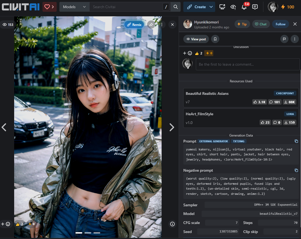Screen dimensions: 301x239
Task: Click Hyunkikomori's avatar
Action: (x=188, y=24)
